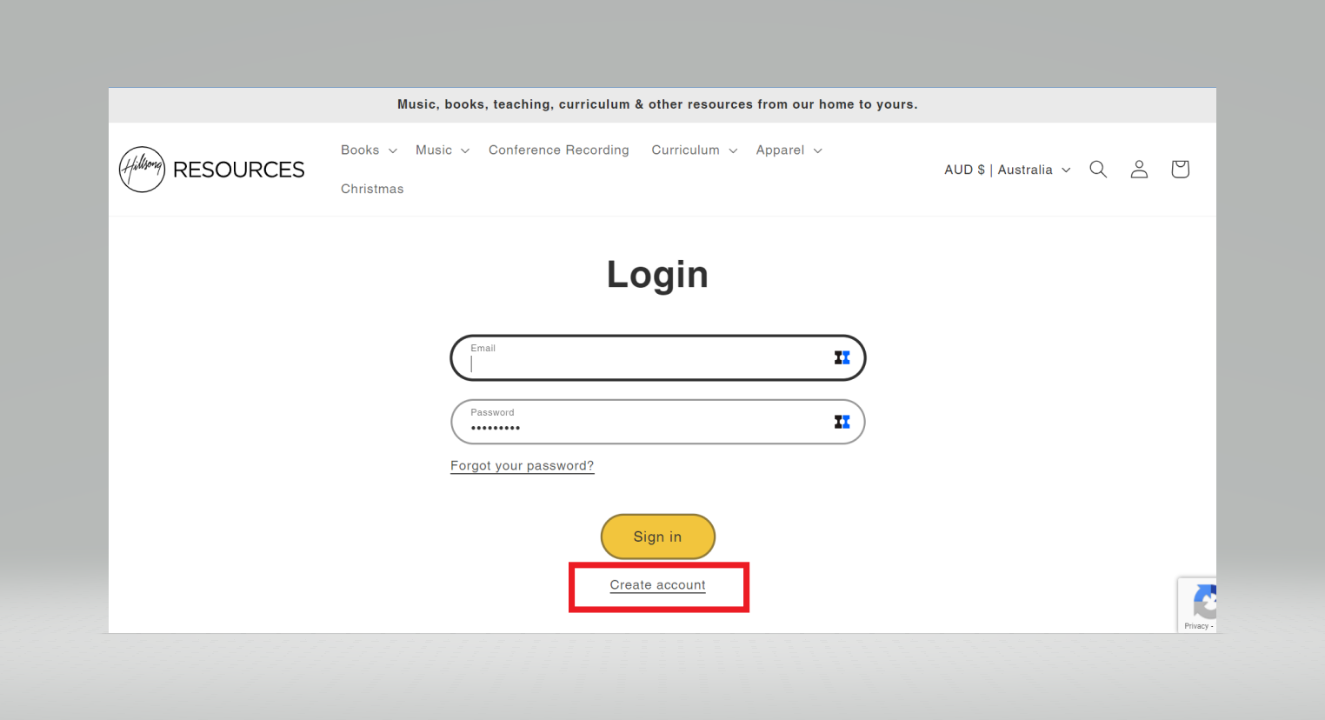
Task: Focus the Password input field
Action: click(643, 424)
